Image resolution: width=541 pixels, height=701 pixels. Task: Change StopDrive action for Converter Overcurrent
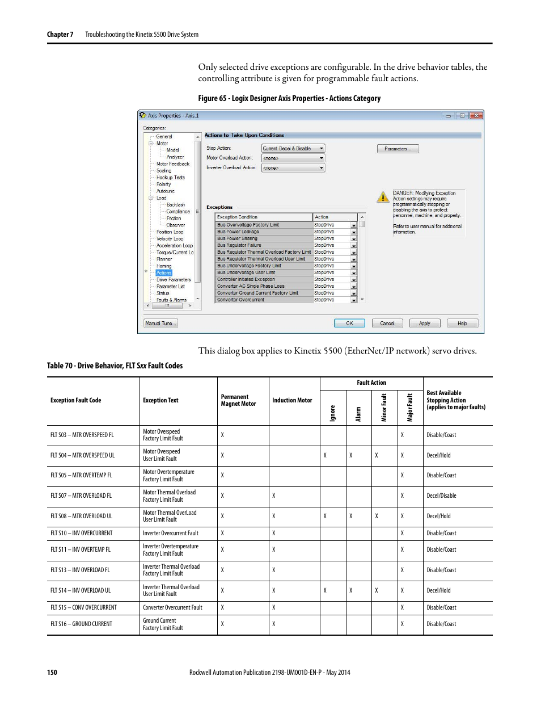point(354,299)
